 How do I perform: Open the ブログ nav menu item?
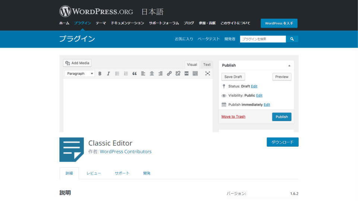point(189,23)
